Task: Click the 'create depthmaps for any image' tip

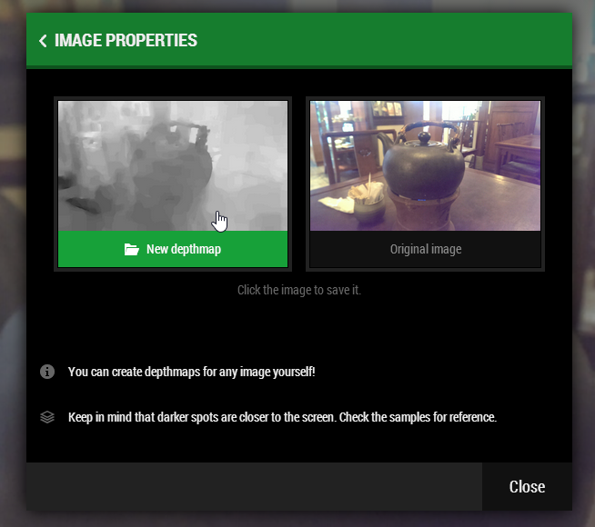Action: click(192, 372)
